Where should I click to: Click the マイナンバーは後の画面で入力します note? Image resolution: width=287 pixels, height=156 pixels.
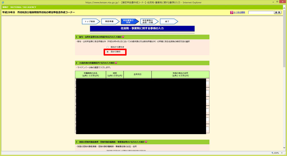pyautogui.click(x=94, y=67)
